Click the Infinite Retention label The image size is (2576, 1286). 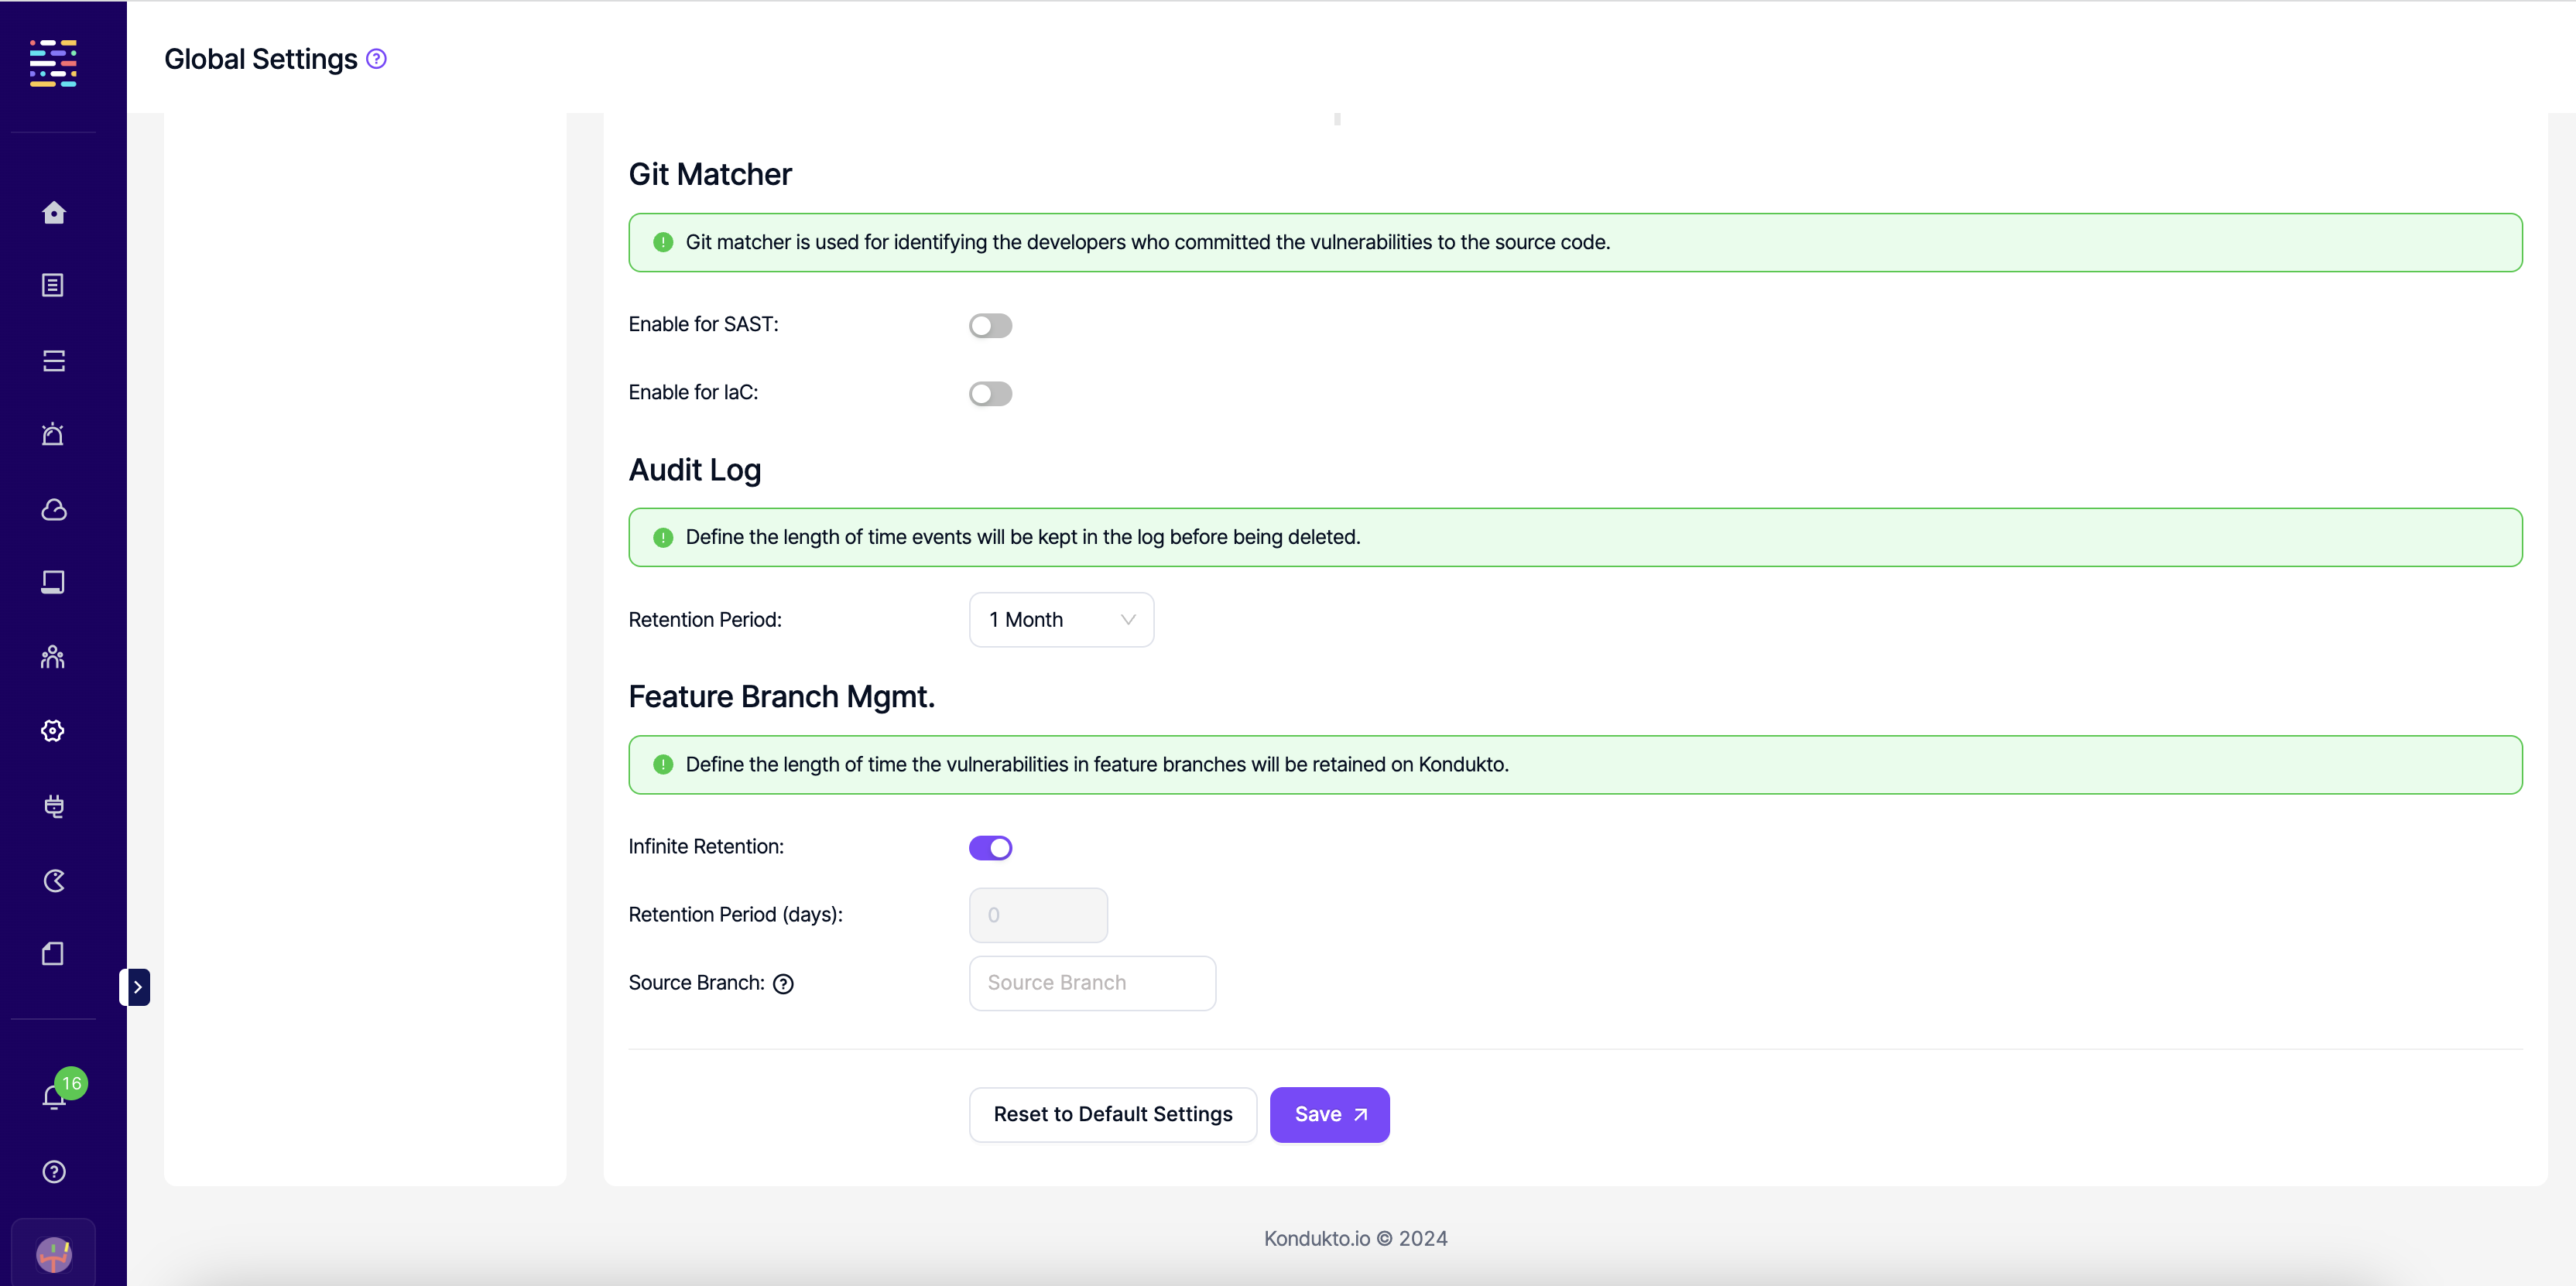(x=706, y=846)
